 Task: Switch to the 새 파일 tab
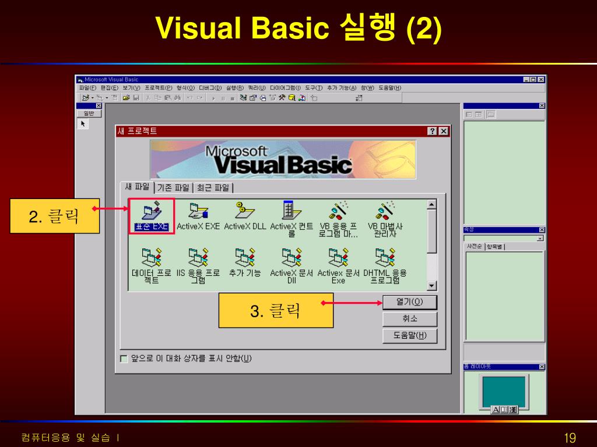138,187
